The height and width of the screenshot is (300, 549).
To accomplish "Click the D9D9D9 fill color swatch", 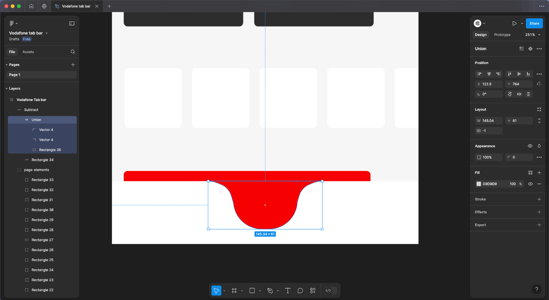I will (x=479, y=184).
